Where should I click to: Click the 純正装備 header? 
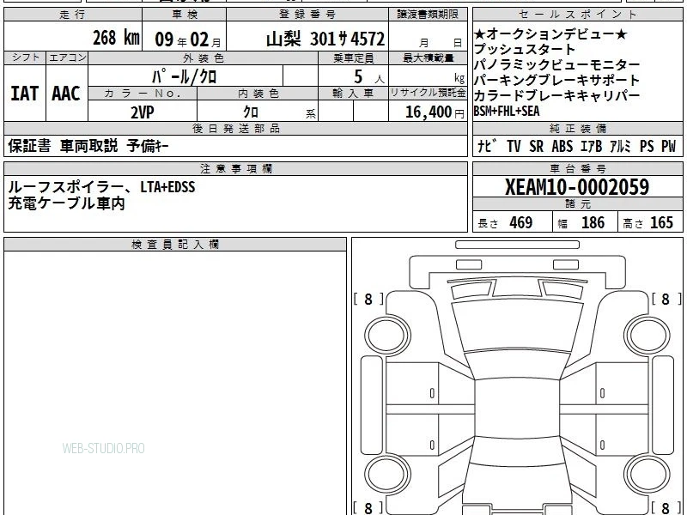[578, 128]
